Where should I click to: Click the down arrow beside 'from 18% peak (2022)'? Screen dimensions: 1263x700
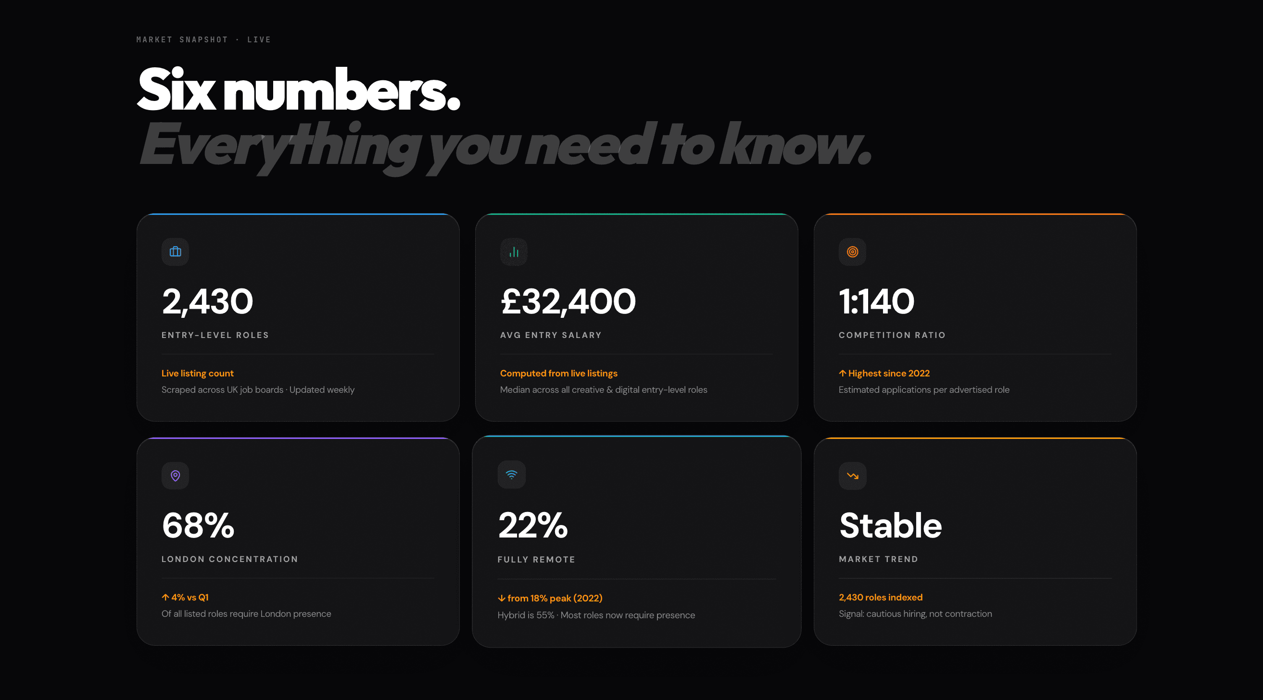pos(501,598)
